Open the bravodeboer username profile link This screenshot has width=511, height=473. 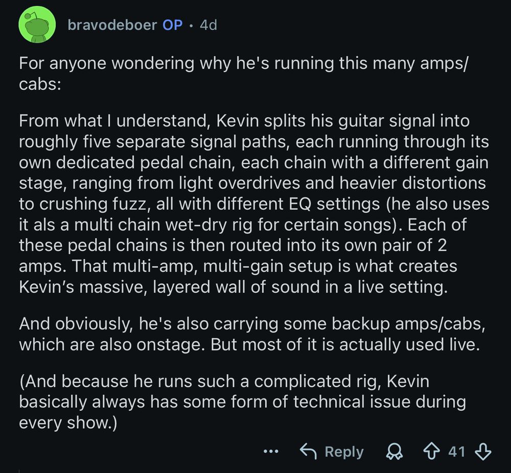[112, 25]
